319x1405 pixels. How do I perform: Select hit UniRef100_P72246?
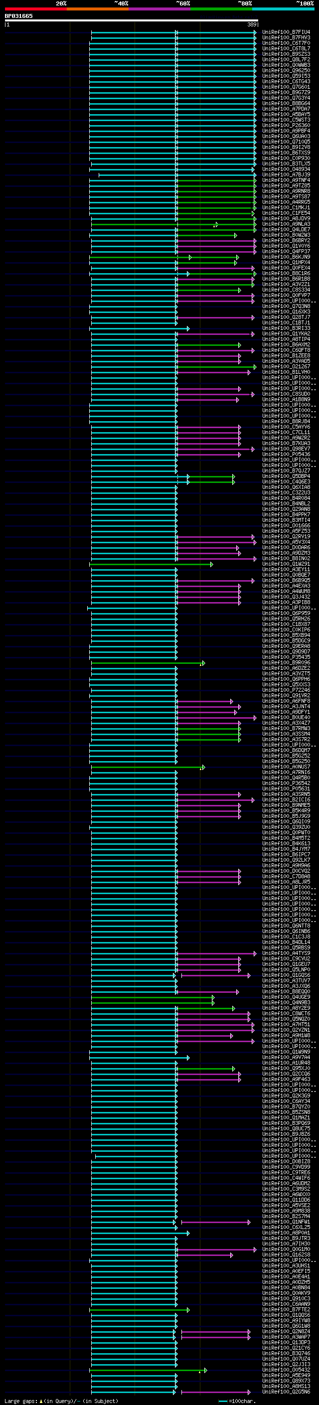(286, 690)
